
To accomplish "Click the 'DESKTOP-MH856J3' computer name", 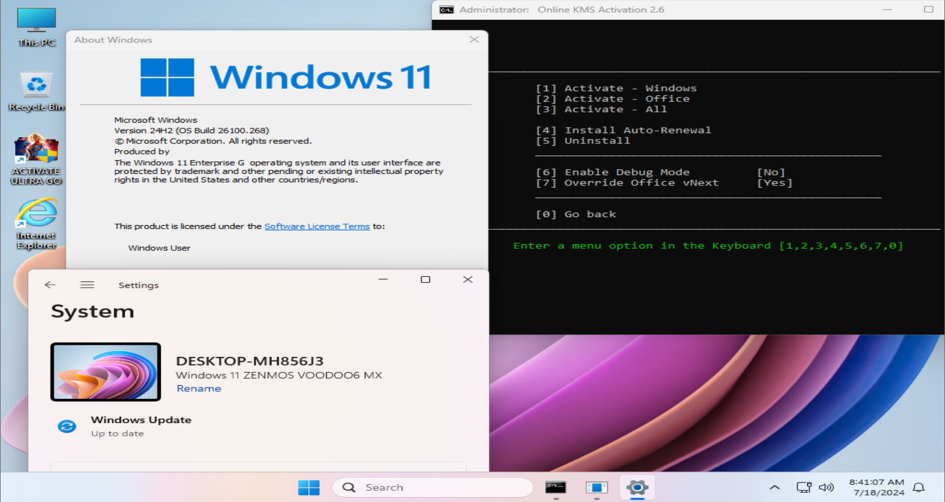I will point(250,361).
